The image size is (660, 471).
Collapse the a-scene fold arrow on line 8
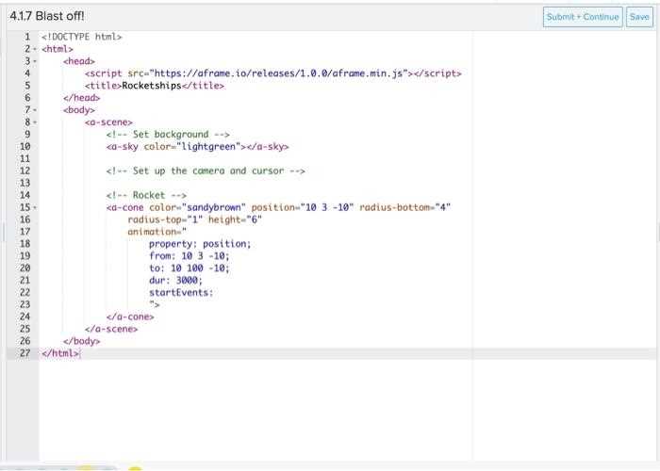[35, 122]
